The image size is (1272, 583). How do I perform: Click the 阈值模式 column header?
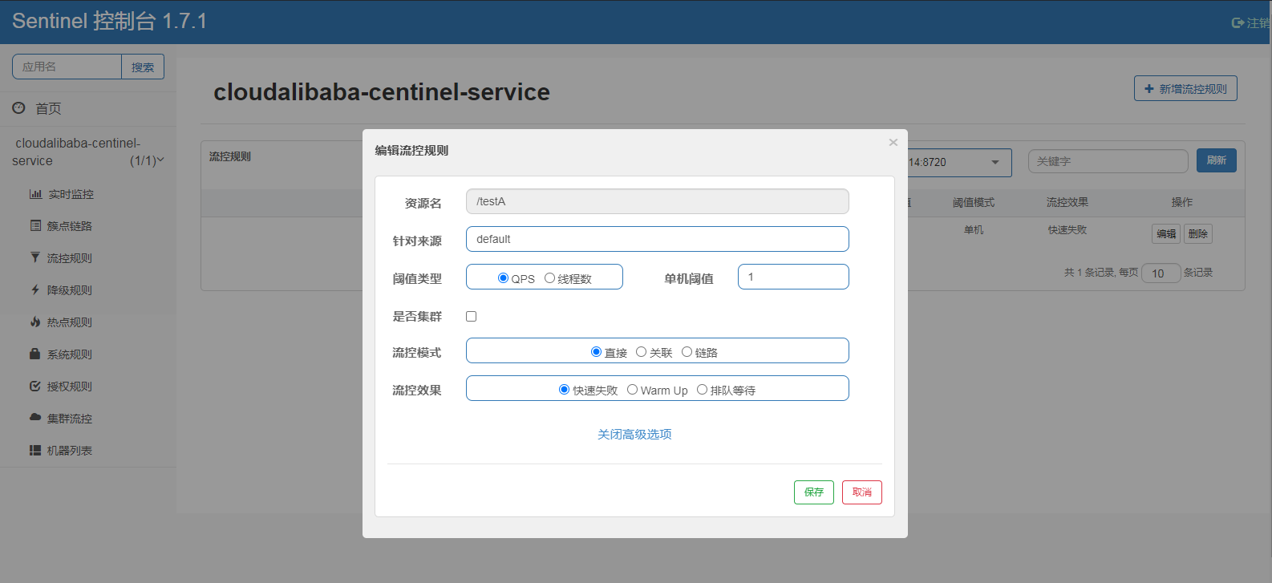click(974, 203)
